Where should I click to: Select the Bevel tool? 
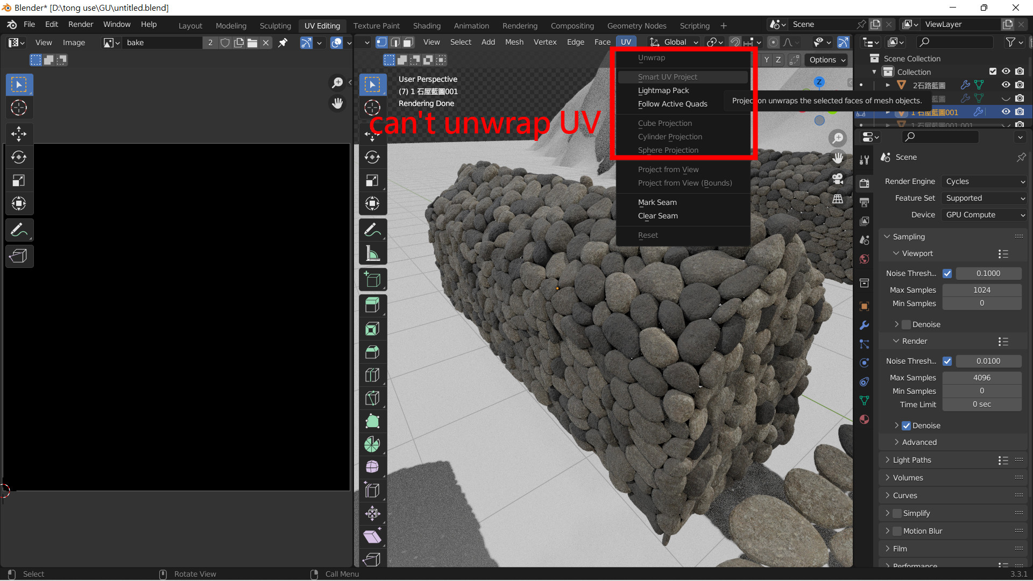372,351
